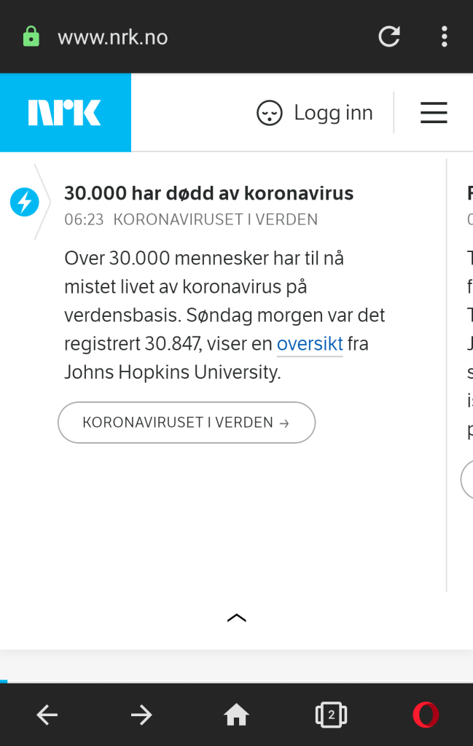473x746 pixels.
Task: Tap the green padlock security icon
Action: (x=31, y=36)
